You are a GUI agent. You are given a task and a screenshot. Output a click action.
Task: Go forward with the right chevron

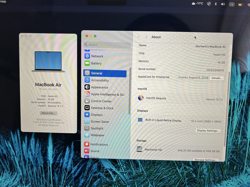[146, 37]
